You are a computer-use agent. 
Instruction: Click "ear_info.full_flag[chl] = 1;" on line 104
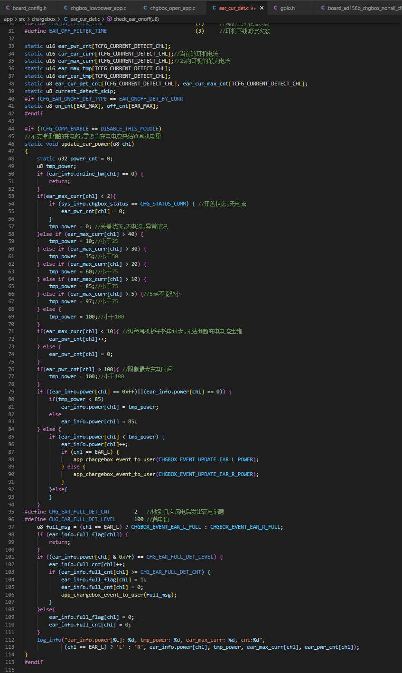click(x=98, y=580)
